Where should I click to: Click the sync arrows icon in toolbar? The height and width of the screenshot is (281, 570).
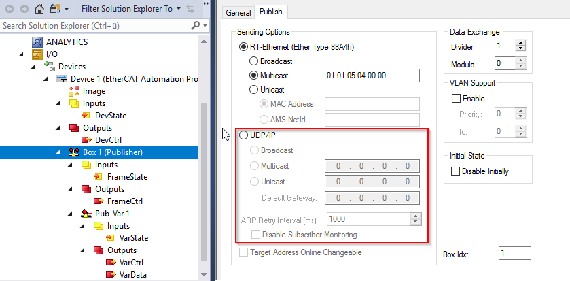point(190,9)
